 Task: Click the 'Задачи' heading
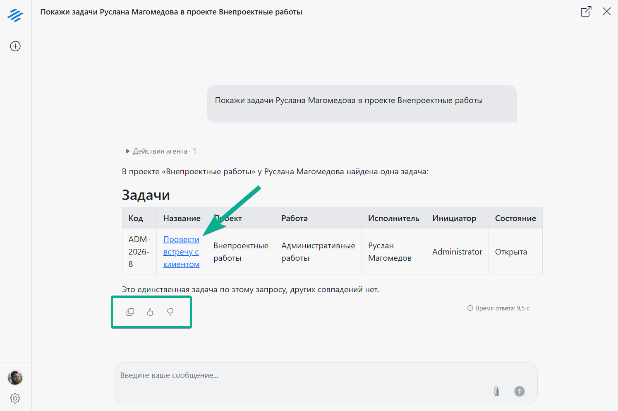pyautogui.click(x=146, y=195)
